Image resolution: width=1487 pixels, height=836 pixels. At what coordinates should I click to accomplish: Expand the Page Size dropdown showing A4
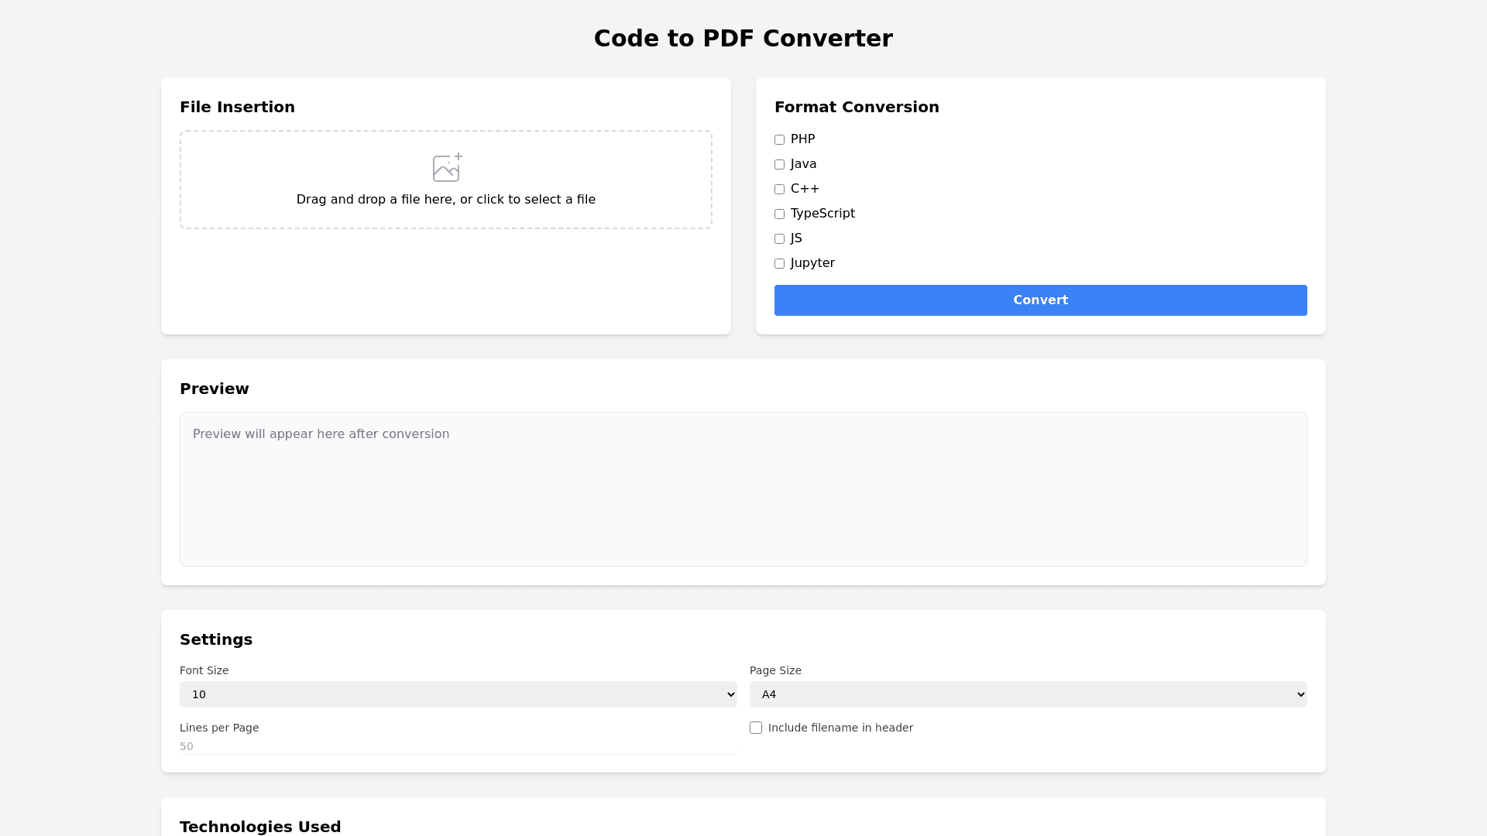pos(1027,694)
